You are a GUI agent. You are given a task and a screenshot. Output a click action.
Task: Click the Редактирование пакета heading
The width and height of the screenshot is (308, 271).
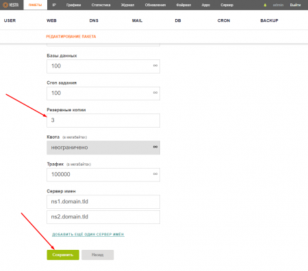[71, 36]
